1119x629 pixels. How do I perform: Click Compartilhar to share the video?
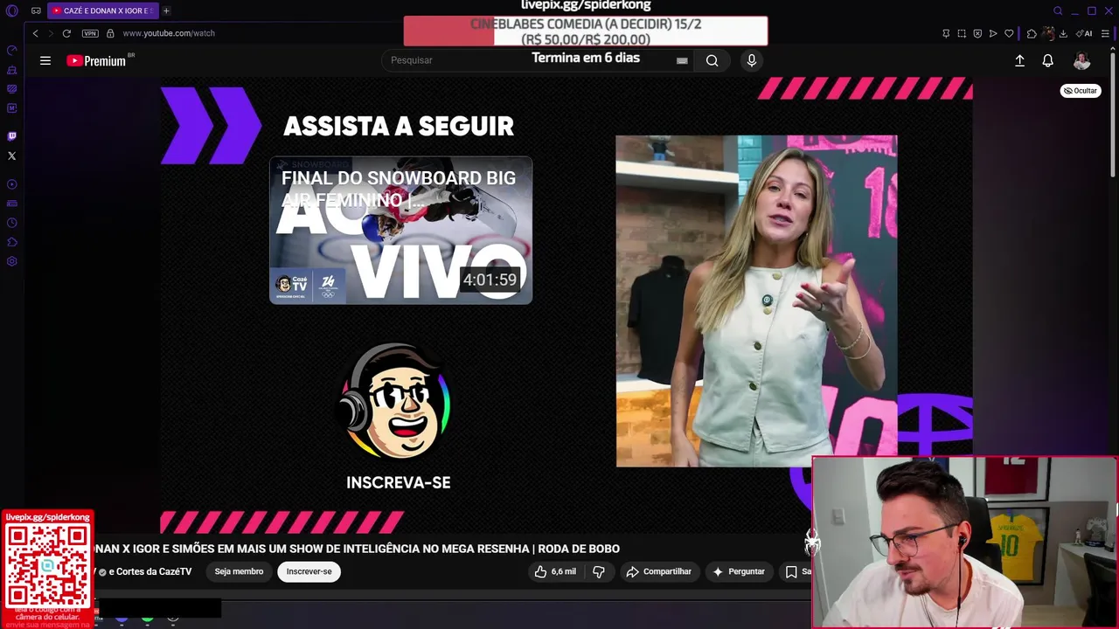coord(658,571)
